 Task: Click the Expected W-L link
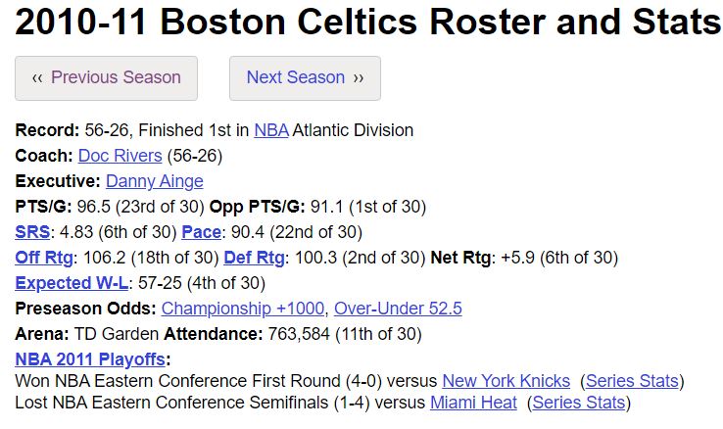click(x=72, y=283)
